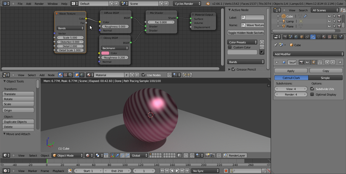Enable the Optimal Display checkbox

coord(312,94)
